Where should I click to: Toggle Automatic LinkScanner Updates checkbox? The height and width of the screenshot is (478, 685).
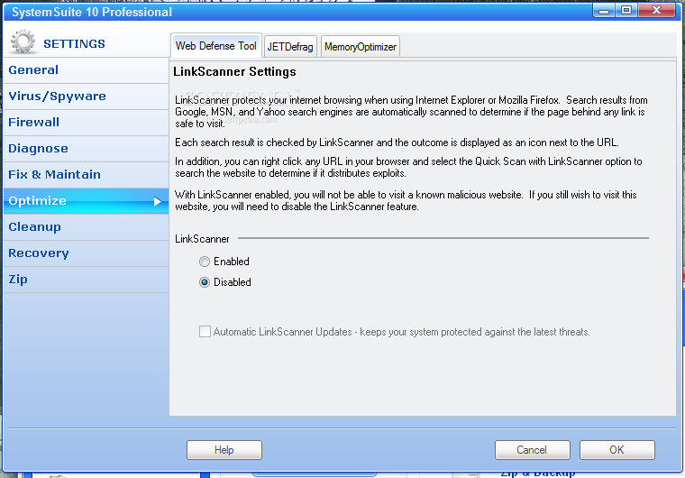205,332
